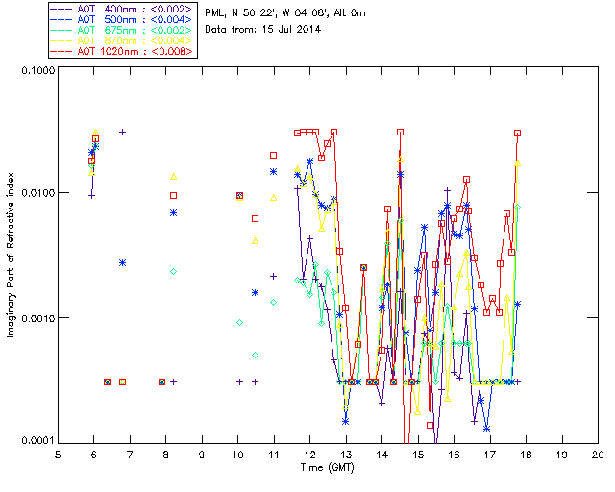615x492 pixels.
Task: Click the red square marker at 11 GMT
Action: click(x=274, y=155)
